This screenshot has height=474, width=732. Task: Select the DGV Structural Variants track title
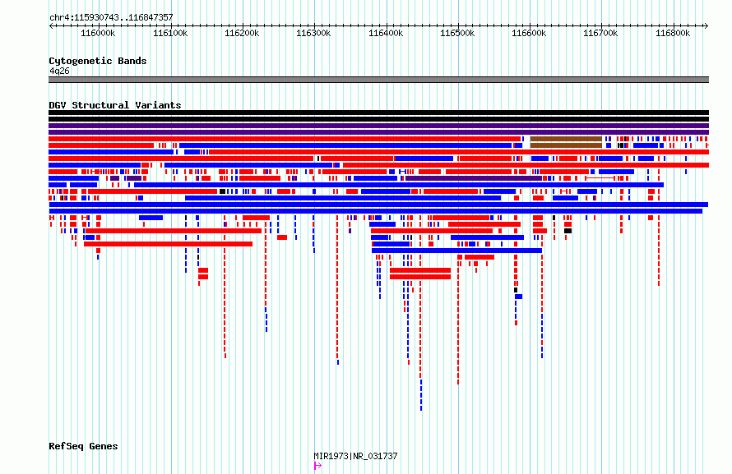(115, 105)
